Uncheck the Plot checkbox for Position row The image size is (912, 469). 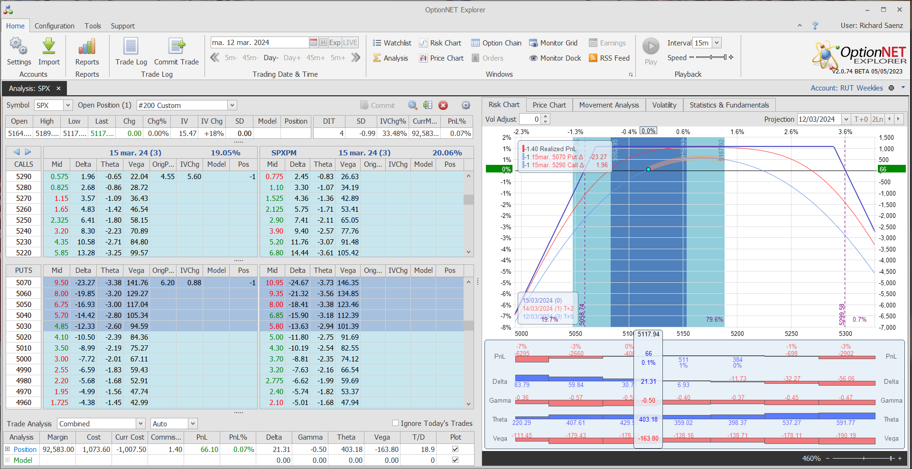coord(456,449)
